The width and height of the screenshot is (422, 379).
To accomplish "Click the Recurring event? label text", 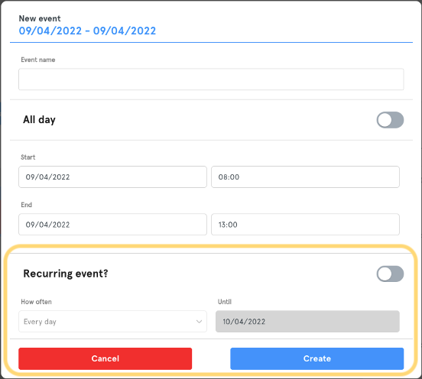I will pyautogui.click(x=66, y=274).
